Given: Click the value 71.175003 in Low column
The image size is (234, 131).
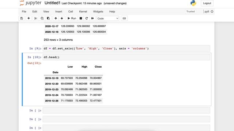Looking at the screenshot, I should click(x=67, y=100).
